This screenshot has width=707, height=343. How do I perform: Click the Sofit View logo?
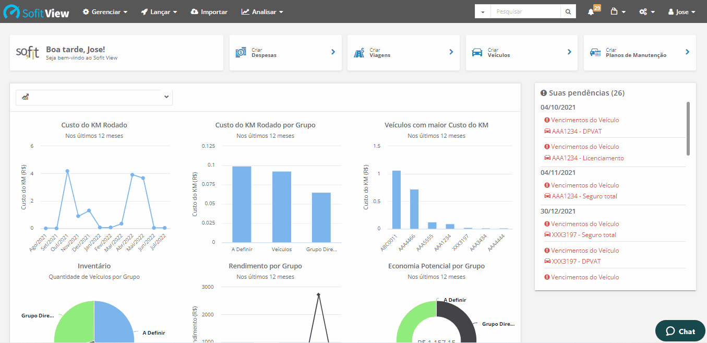[x=37, y=12]
